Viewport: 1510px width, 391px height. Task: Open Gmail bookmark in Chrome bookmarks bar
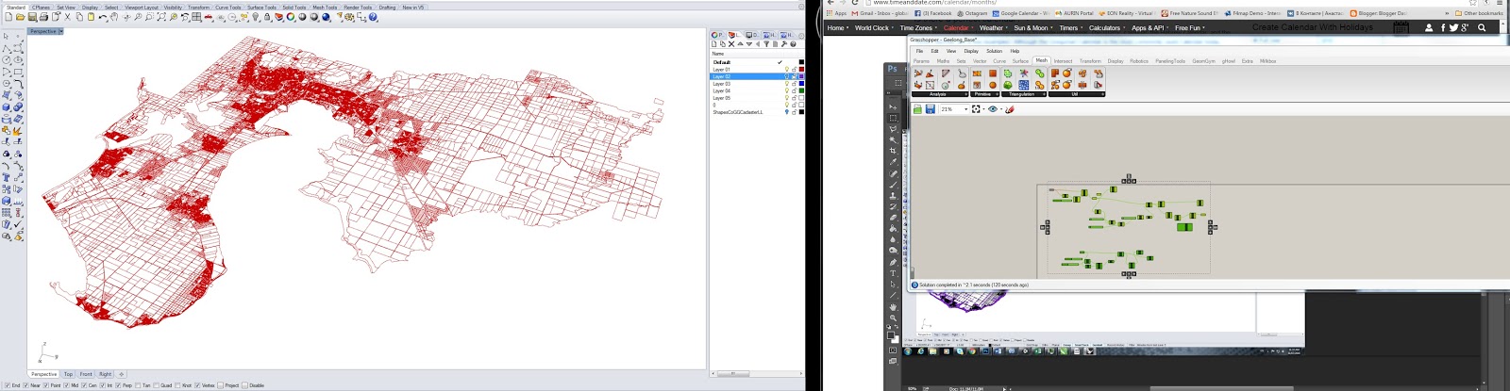[880, 13]
